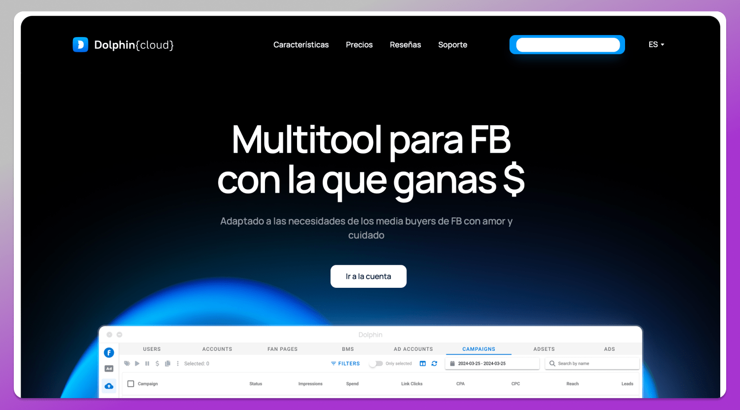Switch to the BMS tab
This screenshot has height=410, width=740.
(x=348, y=349)
